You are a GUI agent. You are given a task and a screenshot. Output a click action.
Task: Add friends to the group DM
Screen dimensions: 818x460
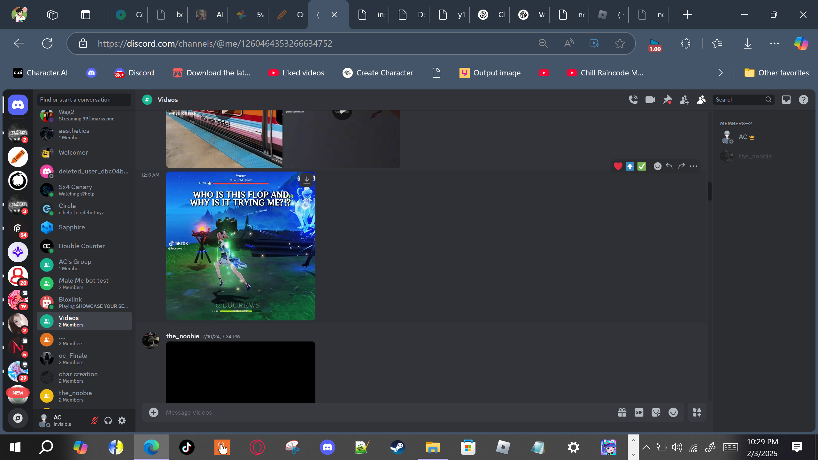point(684,100)
